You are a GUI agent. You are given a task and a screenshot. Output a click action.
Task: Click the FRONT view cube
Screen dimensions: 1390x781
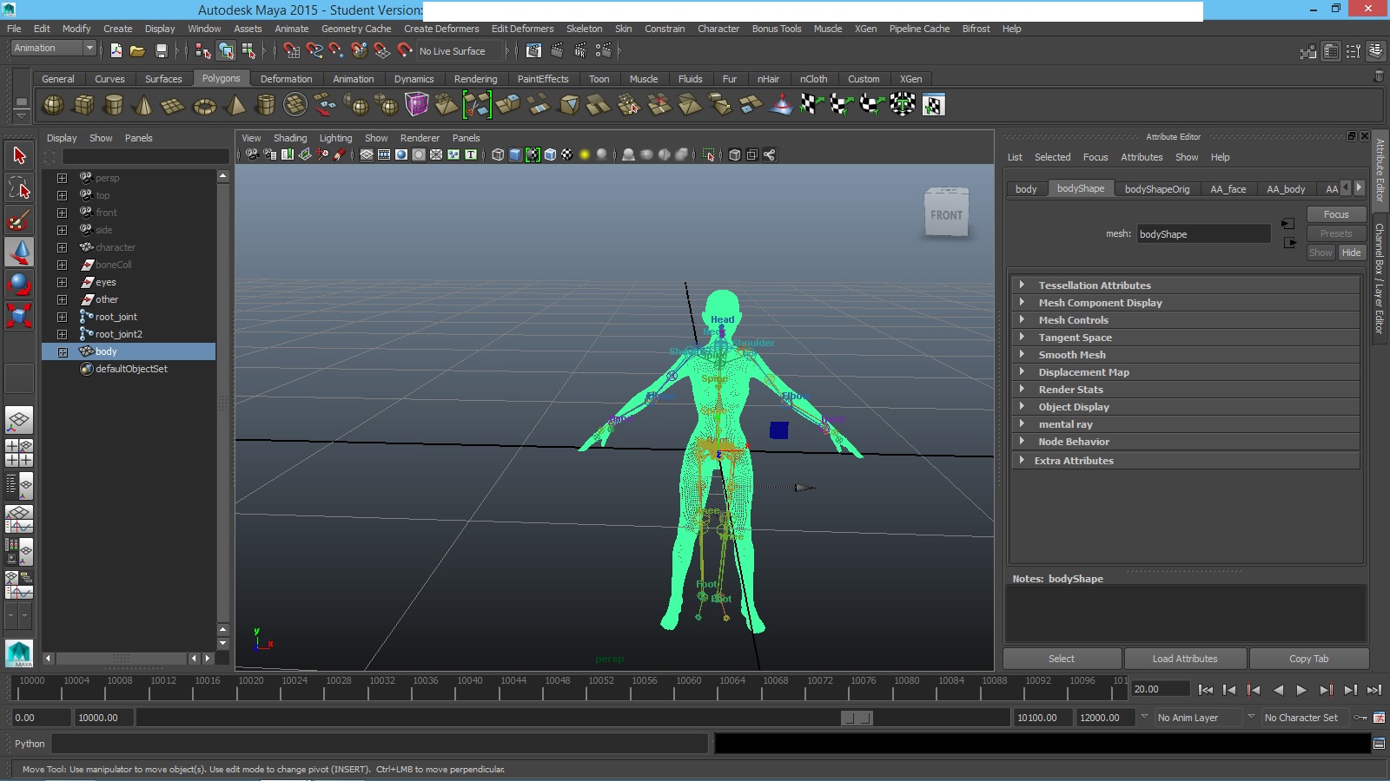tap(946, 214)
